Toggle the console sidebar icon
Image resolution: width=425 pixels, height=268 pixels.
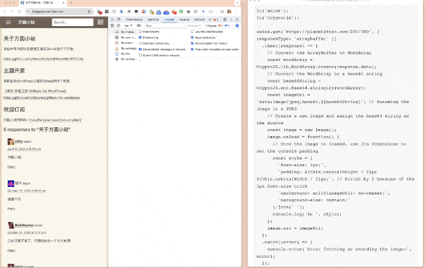[112, 25]
